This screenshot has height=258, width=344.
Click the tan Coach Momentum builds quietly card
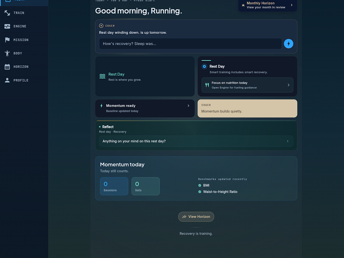tap(247, 108)
